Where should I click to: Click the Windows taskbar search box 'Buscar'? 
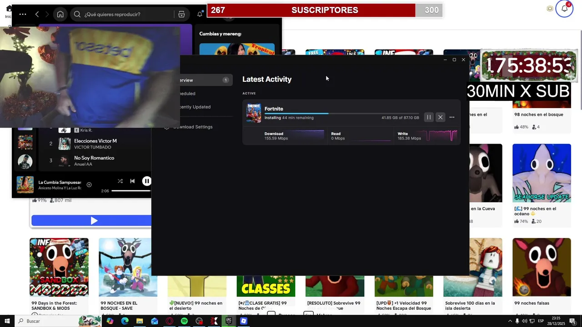coord(58,321)
